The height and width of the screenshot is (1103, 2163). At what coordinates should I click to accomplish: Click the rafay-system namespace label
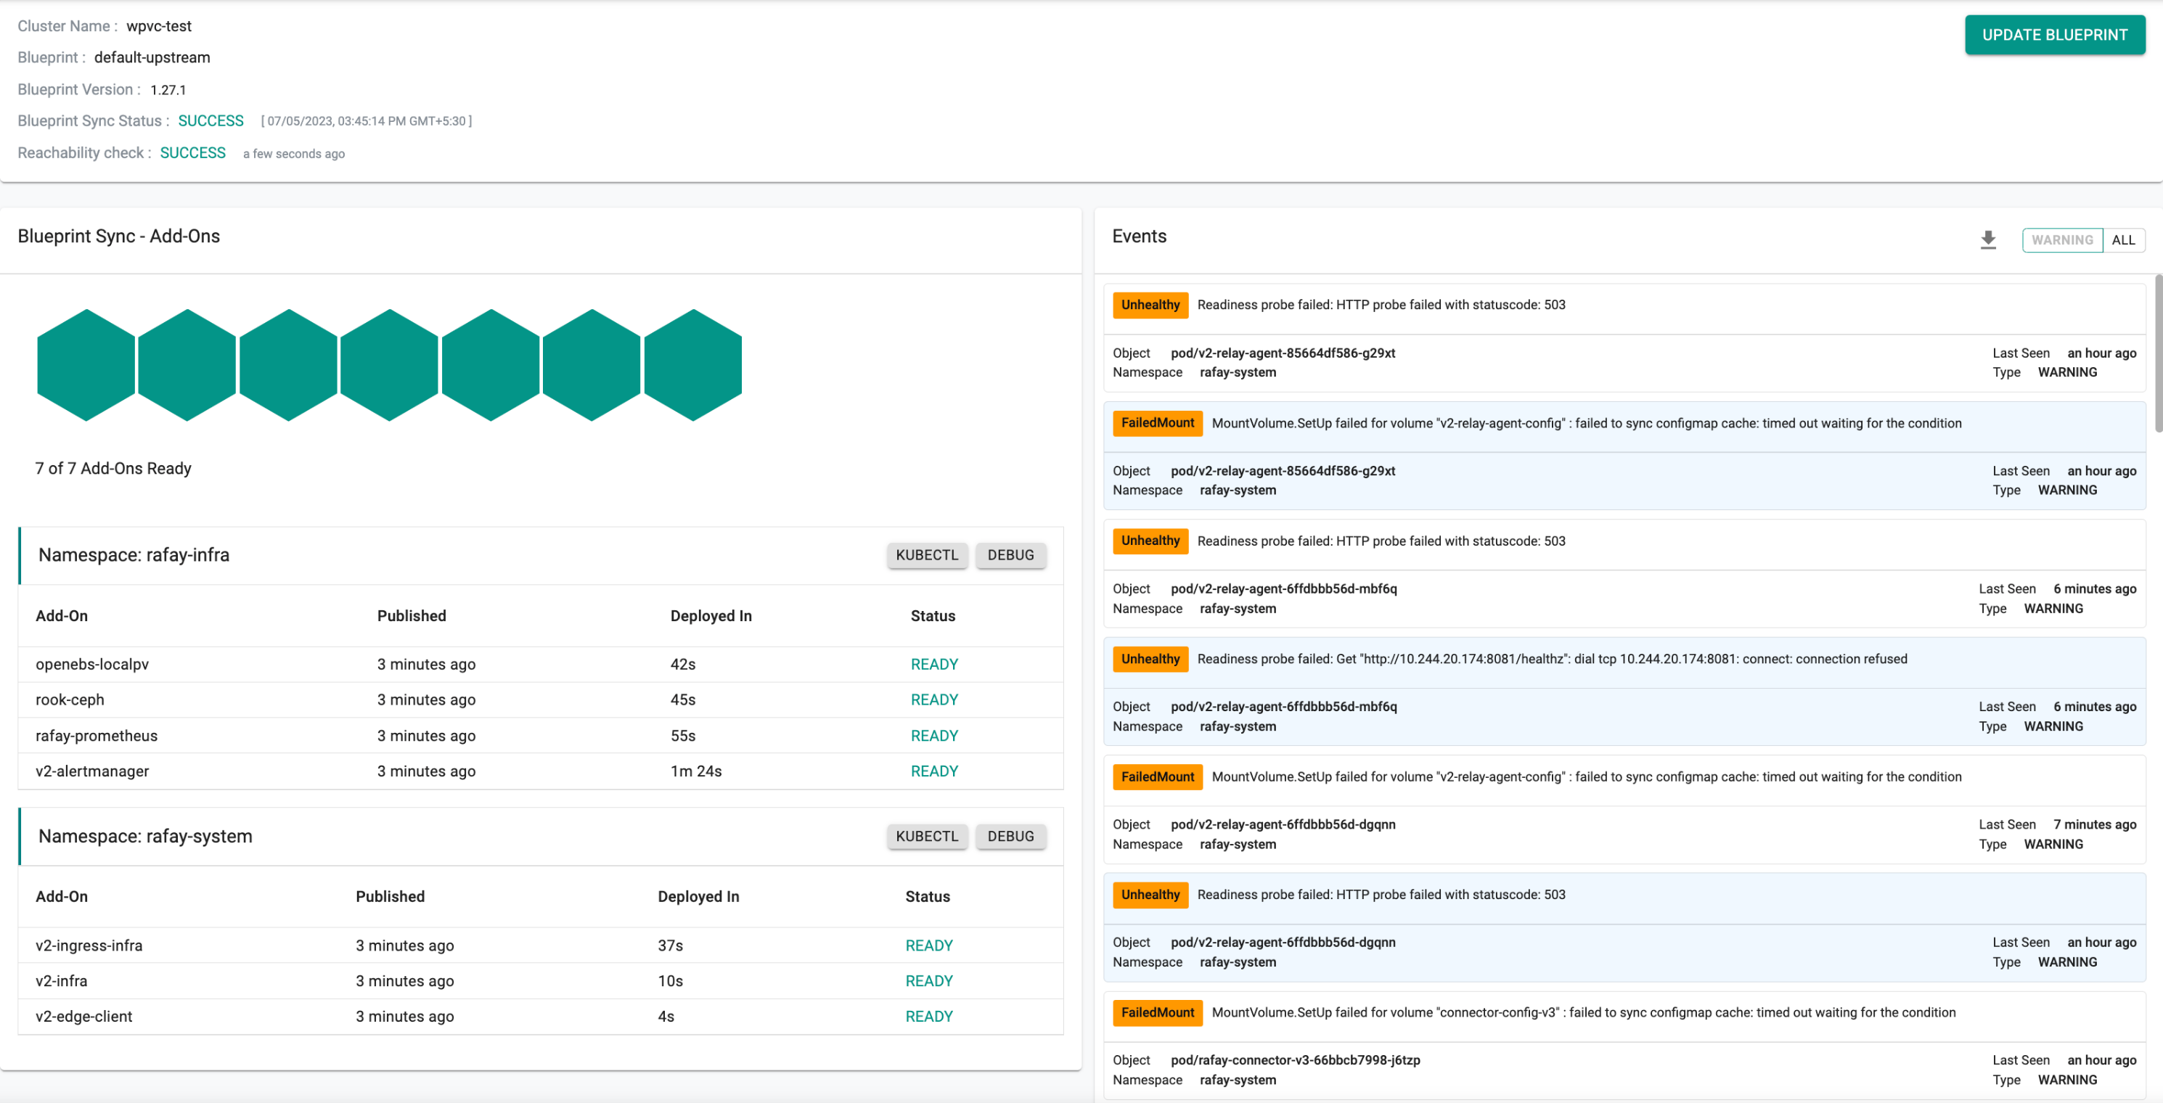[x=145, y=836]
